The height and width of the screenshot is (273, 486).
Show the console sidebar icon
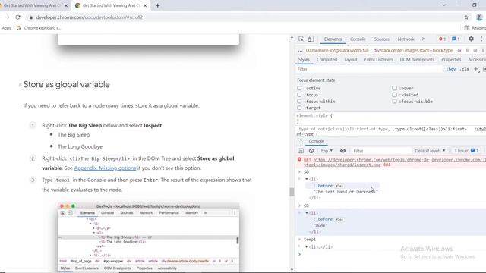301,151
